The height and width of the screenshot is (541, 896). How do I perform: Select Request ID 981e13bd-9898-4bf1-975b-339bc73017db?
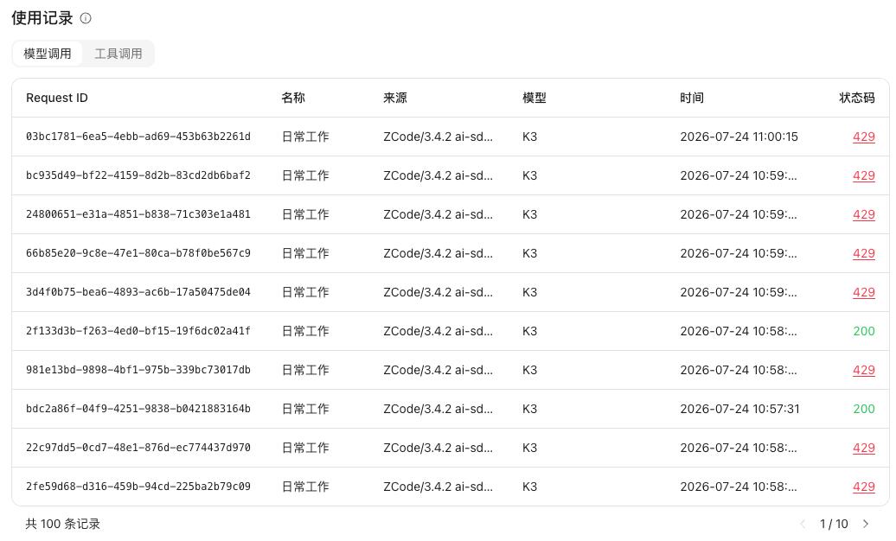[x=138, y=370]
